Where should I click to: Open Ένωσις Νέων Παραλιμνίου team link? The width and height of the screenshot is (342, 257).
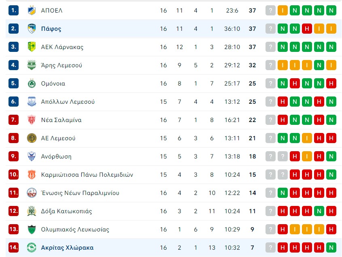point(80,193)
